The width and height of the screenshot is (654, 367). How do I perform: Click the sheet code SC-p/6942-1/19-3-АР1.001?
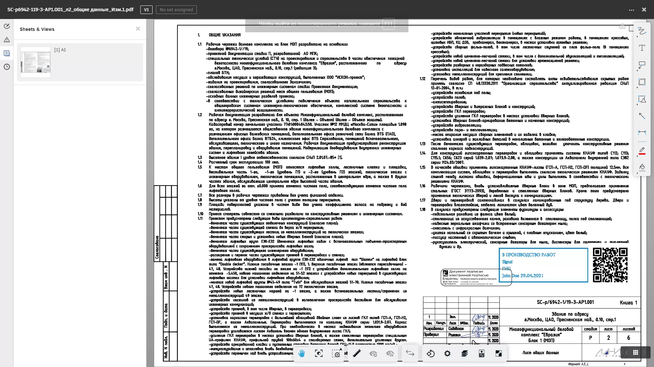565,302
